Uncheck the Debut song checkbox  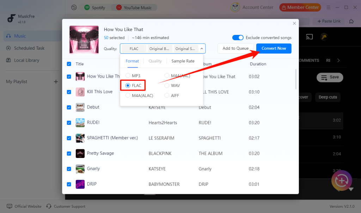[x=69, y=107]
